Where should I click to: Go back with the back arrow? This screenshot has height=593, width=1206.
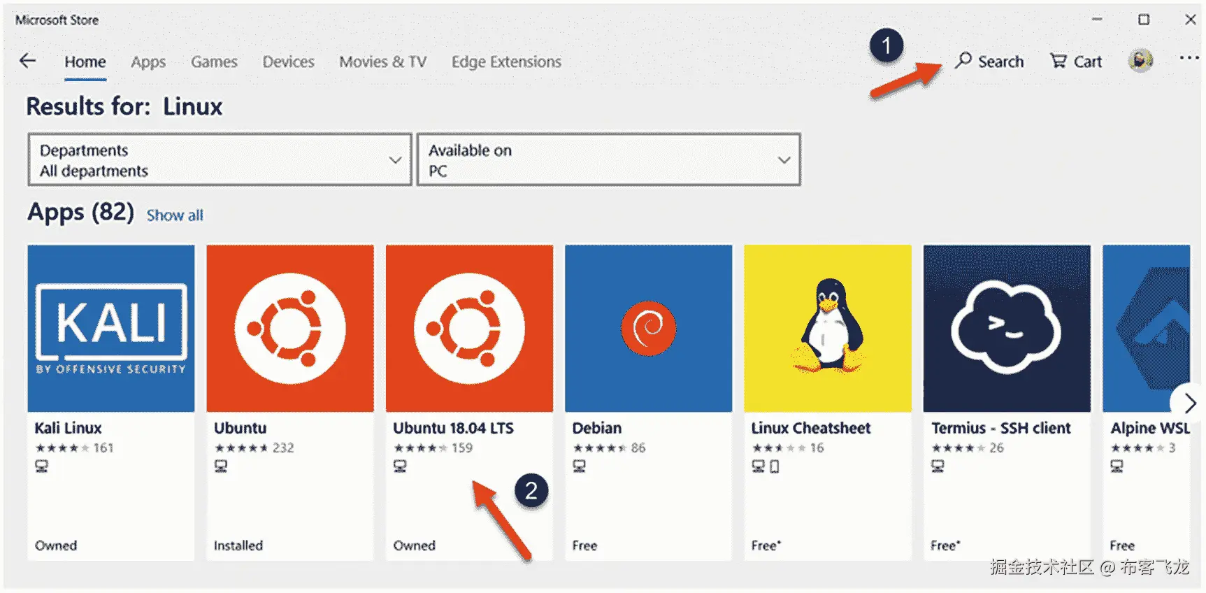coord(27,61)
